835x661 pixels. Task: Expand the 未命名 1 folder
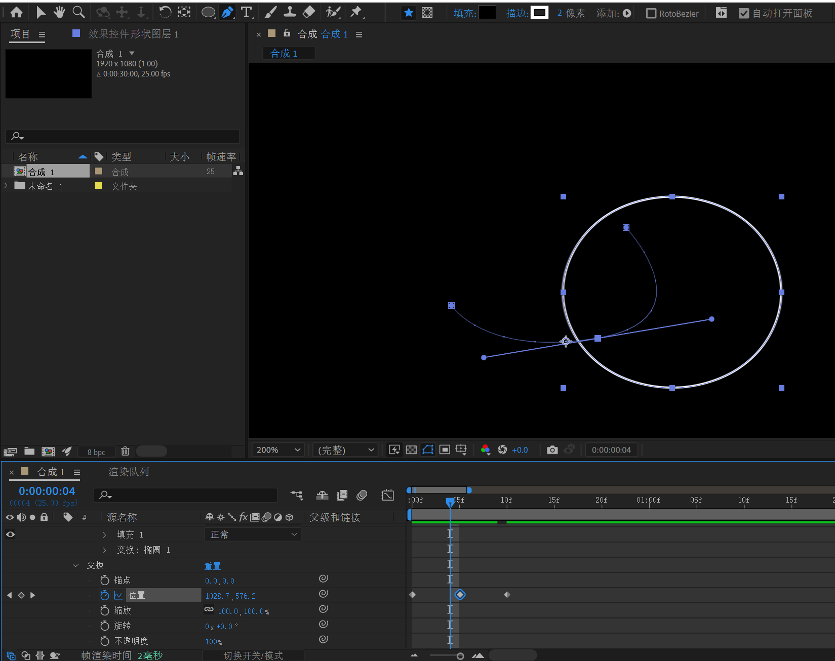tap(6, 186)
